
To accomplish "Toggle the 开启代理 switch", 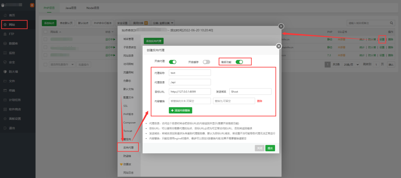I will coord(173,62).
